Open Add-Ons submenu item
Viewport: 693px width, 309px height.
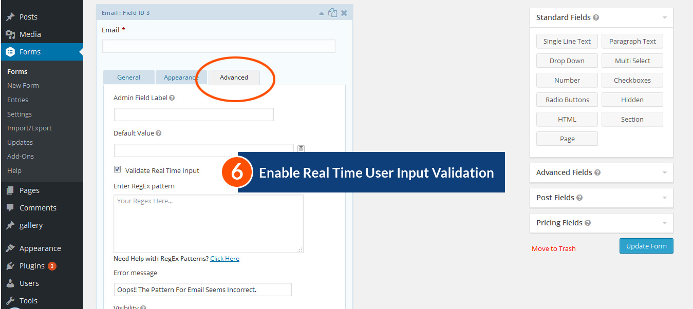pyautogui.click(x=21, y=157)
